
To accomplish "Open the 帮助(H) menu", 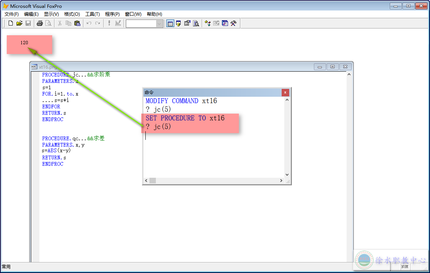I will (x=154, y=14).
